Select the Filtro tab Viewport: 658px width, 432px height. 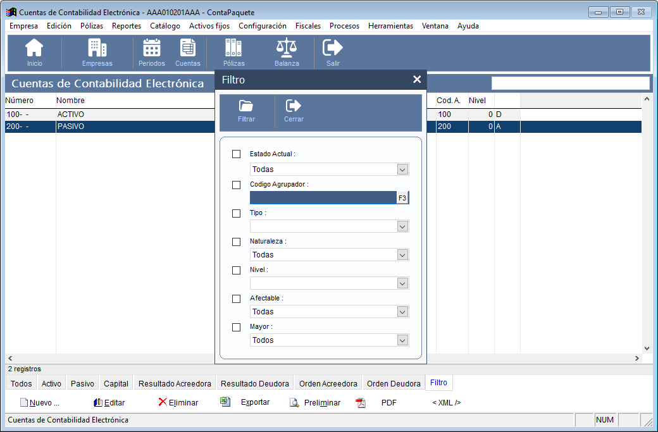(438, 383)
